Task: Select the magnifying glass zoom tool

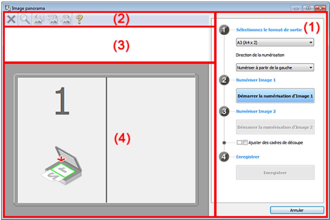Action: 25,19
